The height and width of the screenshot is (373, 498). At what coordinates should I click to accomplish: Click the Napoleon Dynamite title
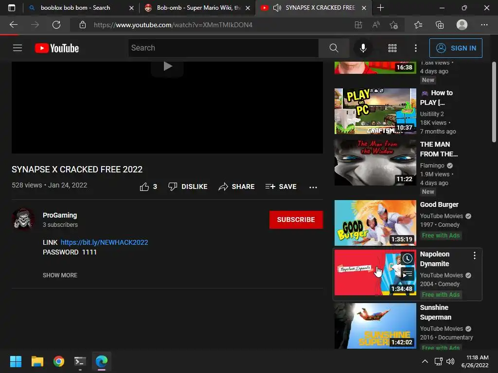tap(434, 259)
